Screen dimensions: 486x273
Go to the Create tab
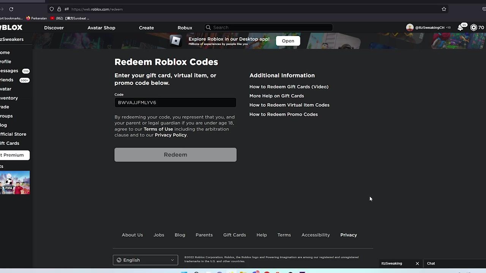pyautogui.click(x=146, y=28)
